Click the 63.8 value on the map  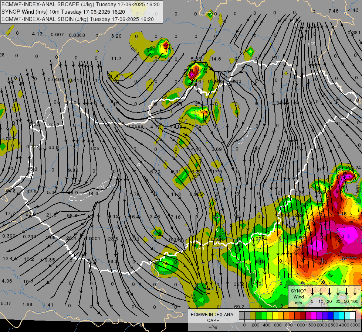tap(54, 147)
